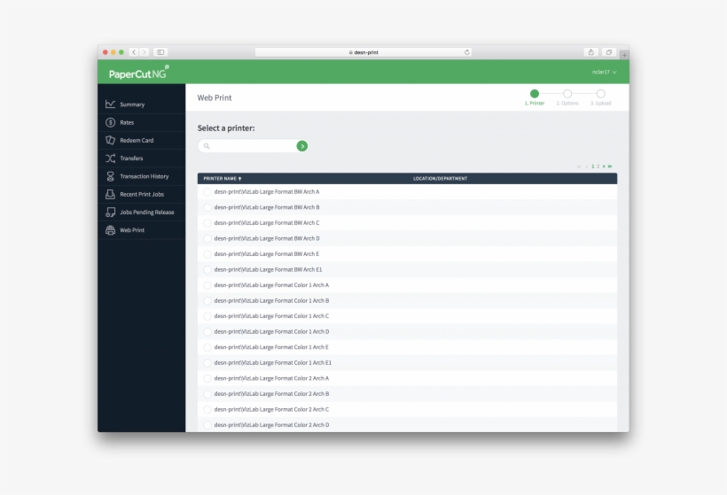The height and width of the screenshot is (495, 727).
Task: Click the Jobs Pending Release icon
Action: point(110,213)
